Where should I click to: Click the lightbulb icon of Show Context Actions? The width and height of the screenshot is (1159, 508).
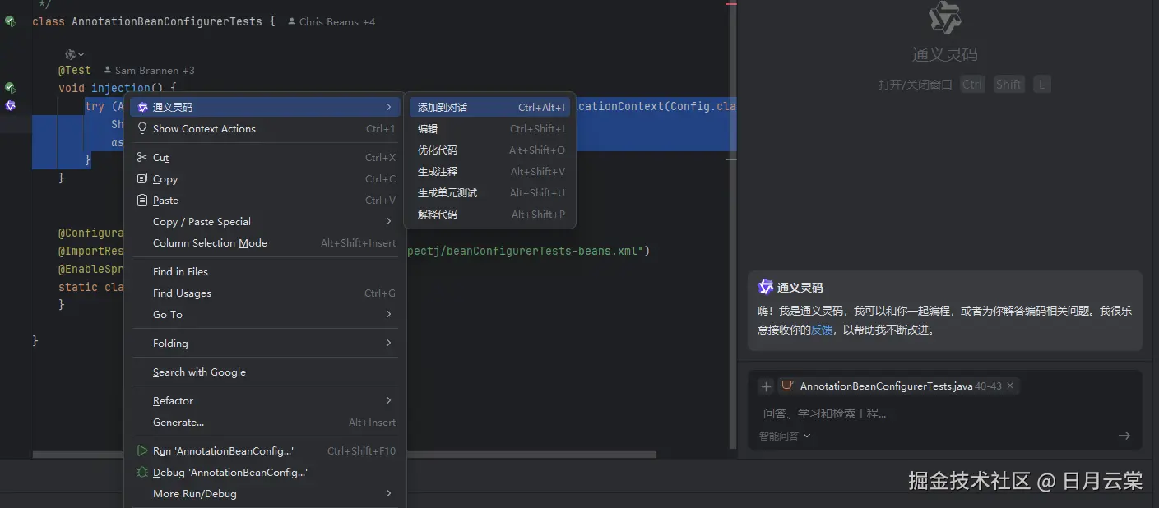[x=142, y=128]
